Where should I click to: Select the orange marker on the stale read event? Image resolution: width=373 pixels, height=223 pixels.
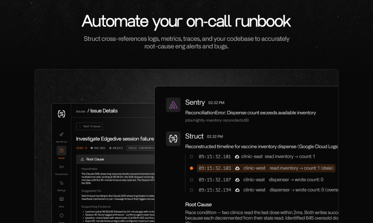(x=191, y=168)
